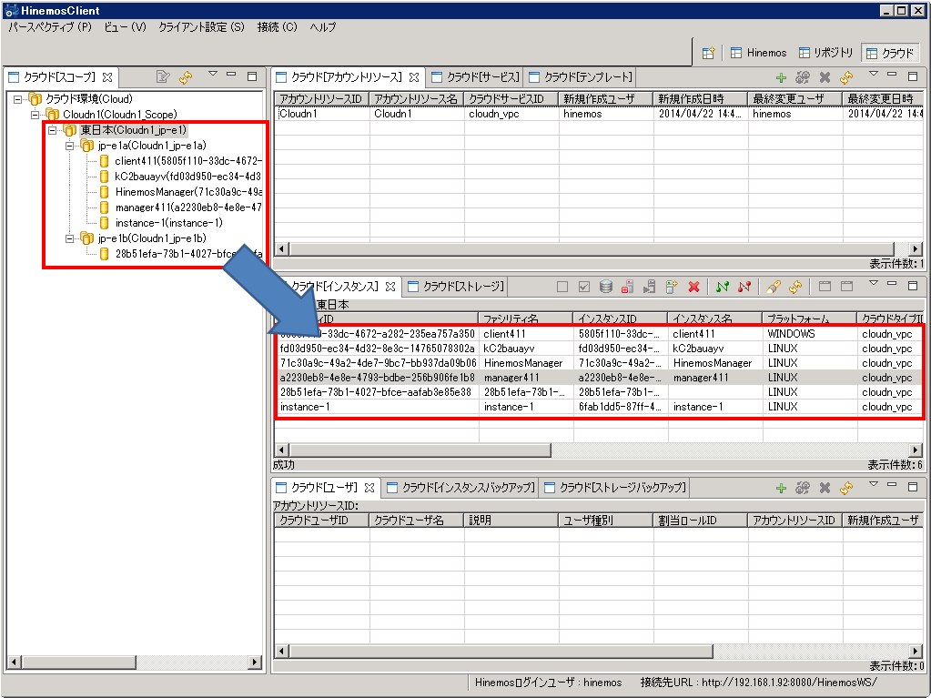
Task: Open the view menu triangle in the Cloud User panel
Action: pyautogui.click(x=873, y=484)
